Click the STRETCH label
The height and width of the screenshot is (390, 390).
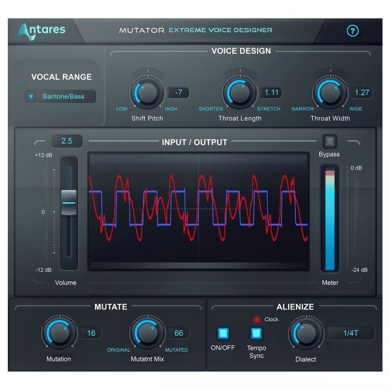[268, 109]
